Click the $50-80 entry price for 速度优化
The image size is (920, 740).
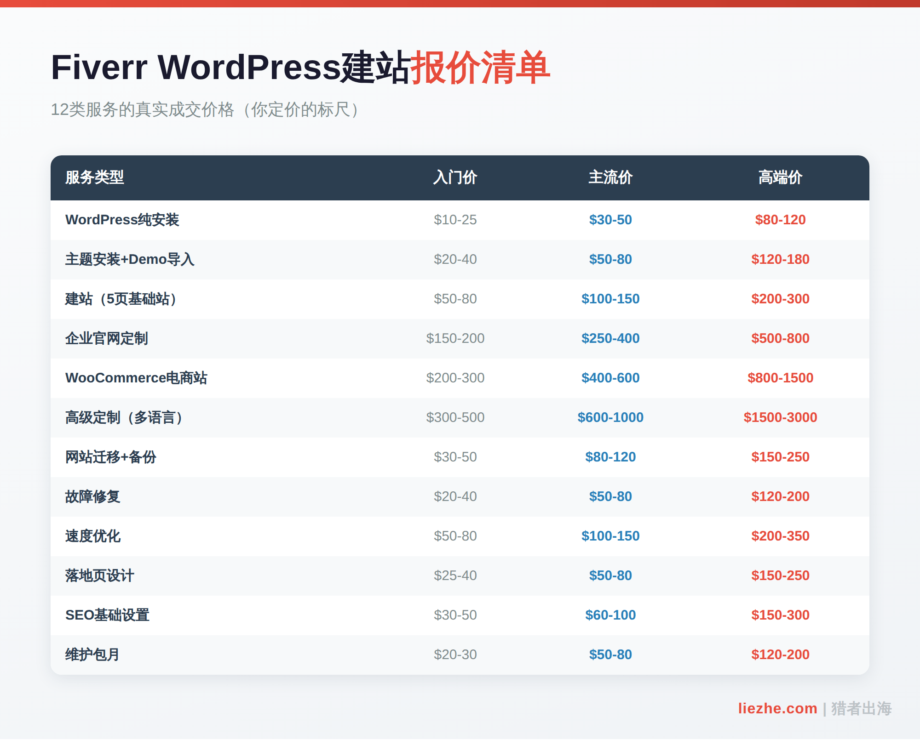coord(455,536)
